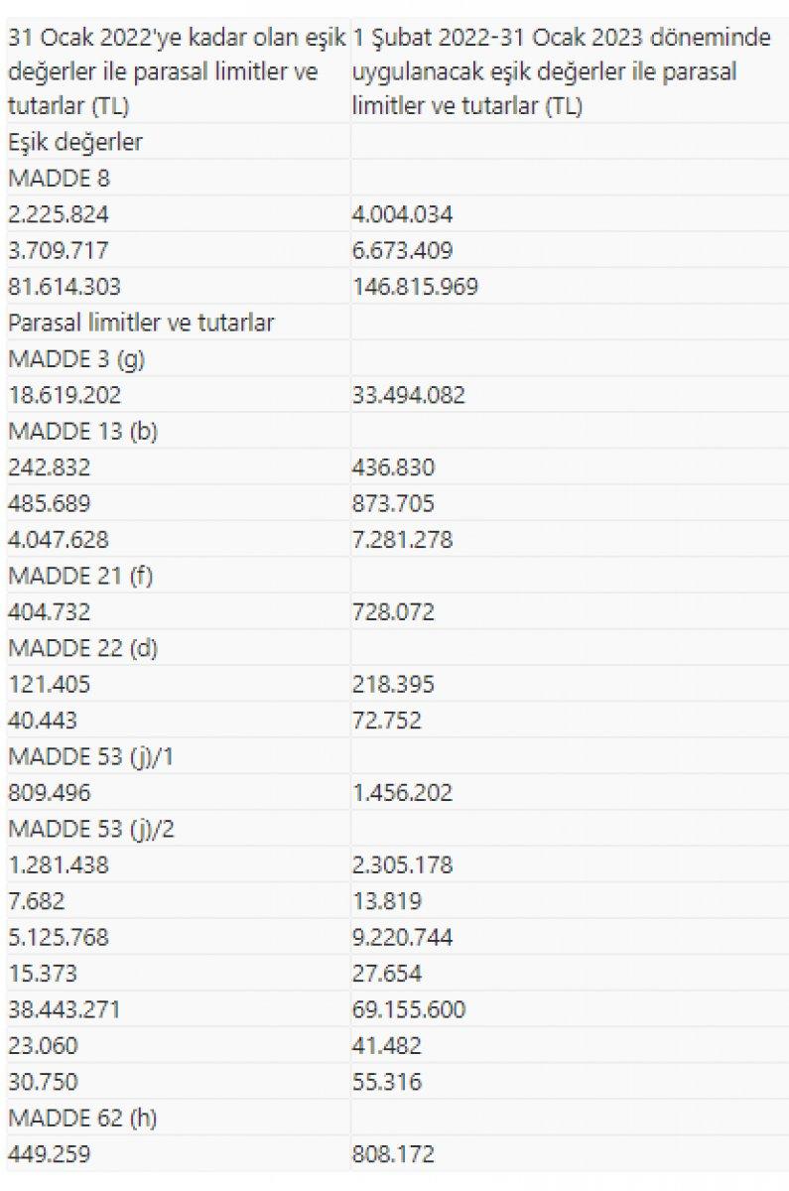Click the value 33.494.082
Viewport: 789px width, 1191px height.
click(409, 395)
